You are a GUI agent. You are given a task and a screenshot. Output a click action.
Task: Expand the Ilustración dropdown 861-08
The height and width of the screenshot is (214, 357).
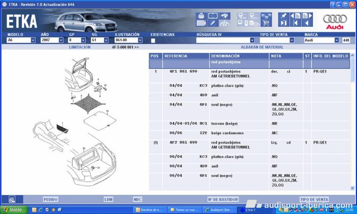[140, 40]
